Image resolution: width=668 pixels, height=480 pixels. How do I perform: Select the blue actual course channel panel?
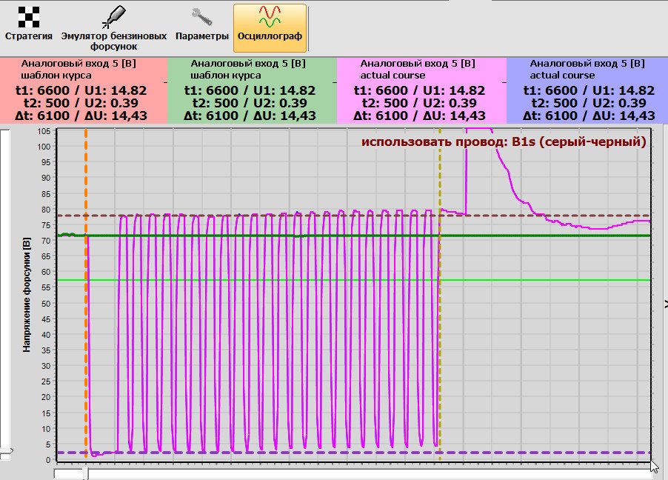pos(588,90)
